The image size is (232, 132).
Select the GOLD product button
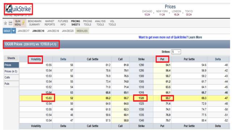7,31
